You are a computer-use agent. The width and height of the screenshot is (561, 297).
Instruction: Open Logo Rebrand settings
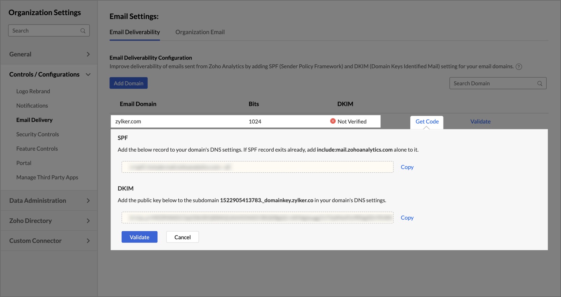(x=33, y=91)
